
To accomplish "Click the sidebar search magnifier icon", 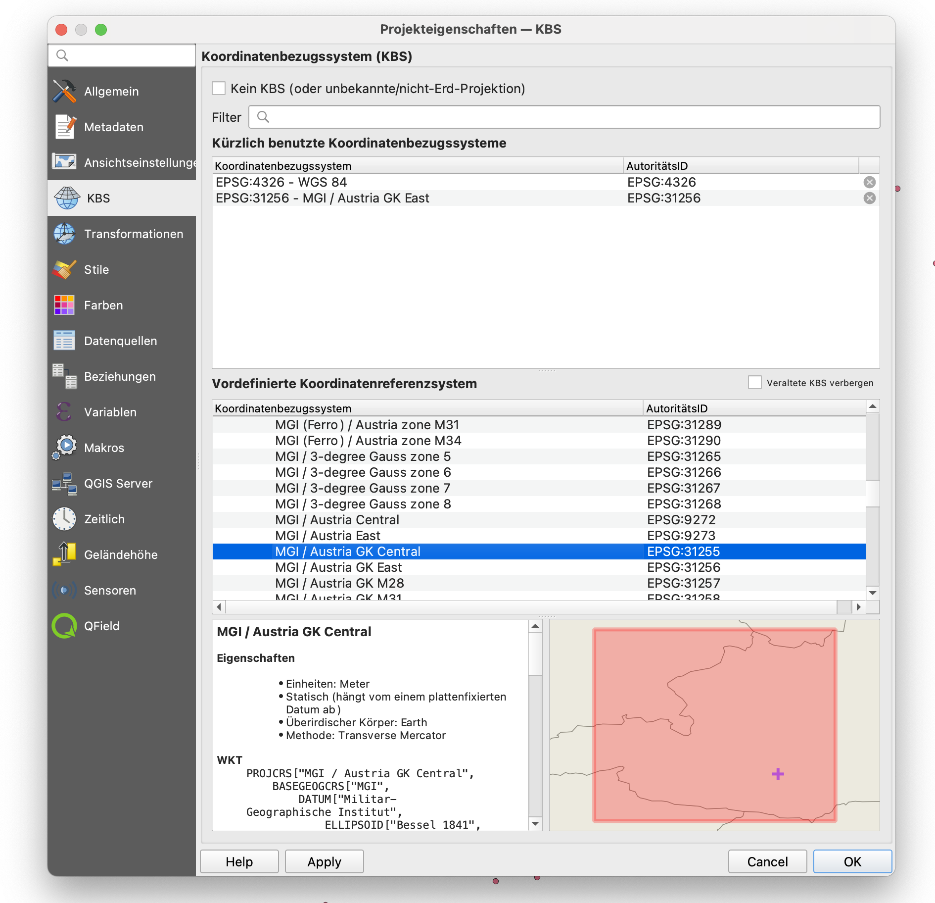I will pos(62,55).
